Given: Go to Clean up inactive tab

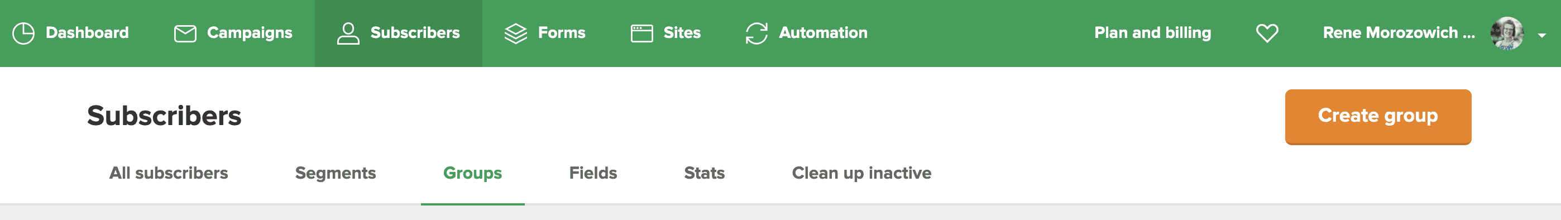Looking at the screenshot, I should pos(861,173).
